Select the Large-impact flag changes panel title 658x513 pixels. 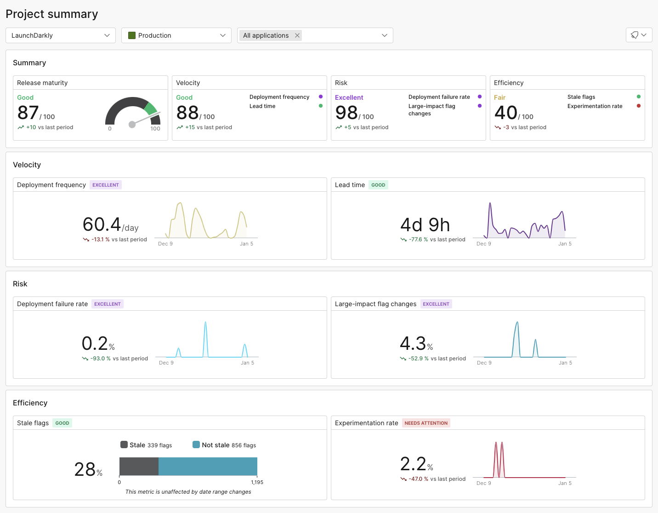(x=375, y=304)
